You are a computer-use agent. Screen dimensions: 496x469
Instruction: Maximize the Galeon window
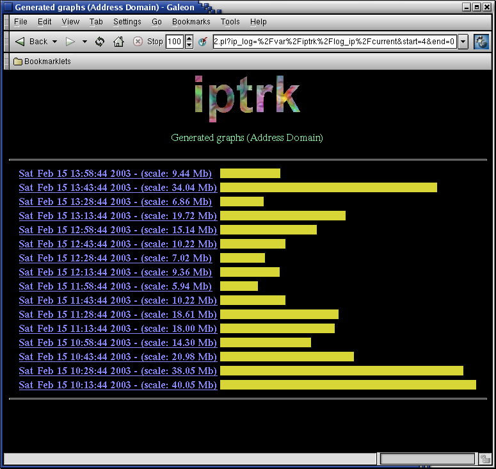[x=477, y=7]
